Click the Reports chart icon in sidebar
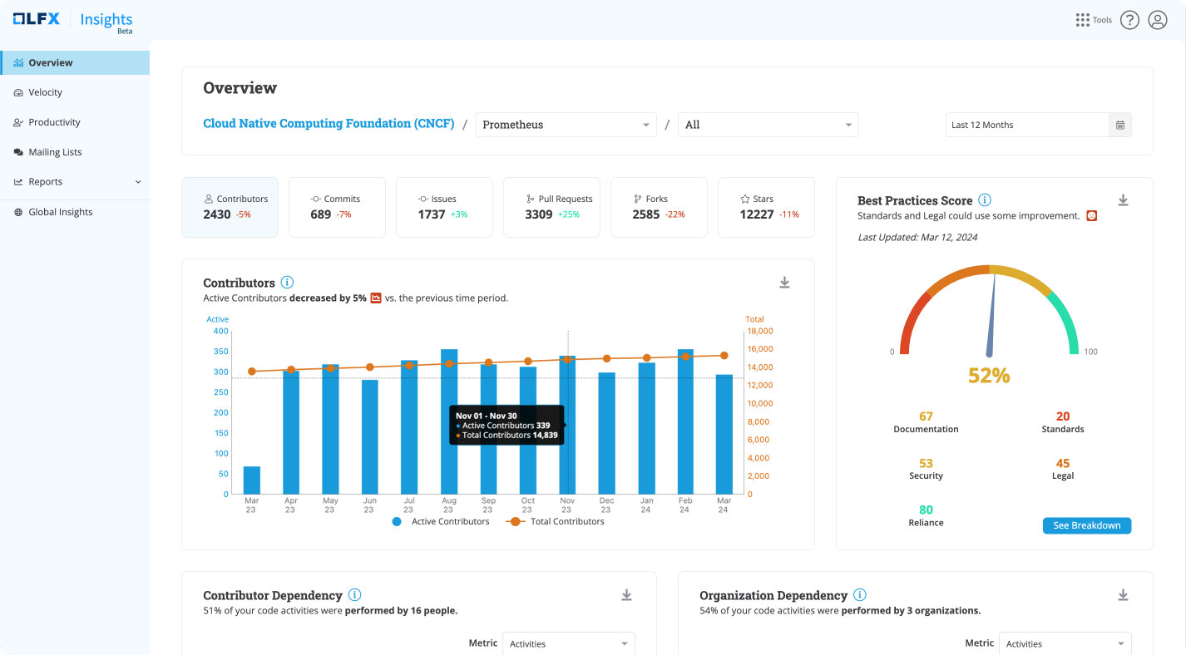This screenshot has width=1186, height=655. click(x=18, y=182)
